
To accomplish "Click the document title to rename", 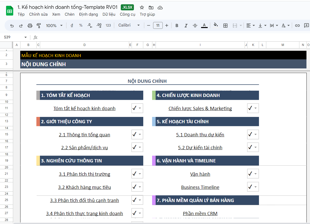I will (67, 7).
